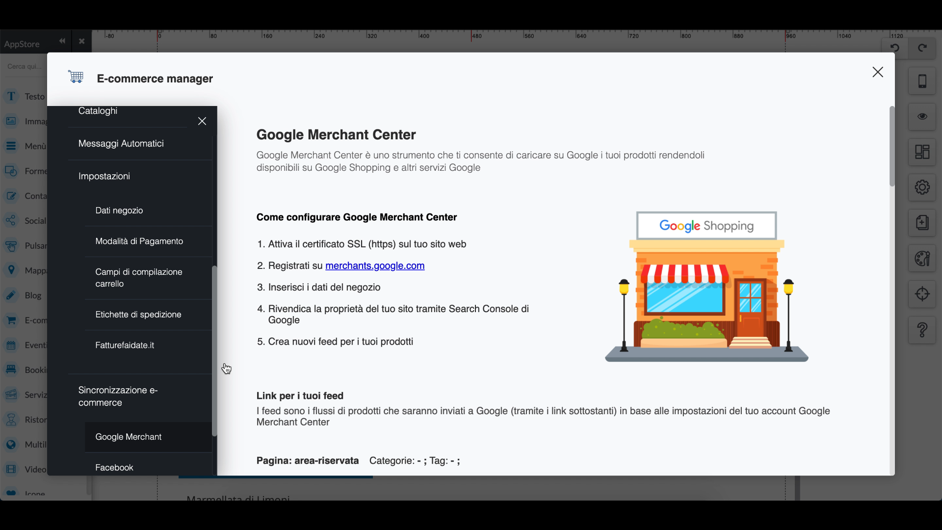Click the content area vertical scrollbar

point(891,146)
